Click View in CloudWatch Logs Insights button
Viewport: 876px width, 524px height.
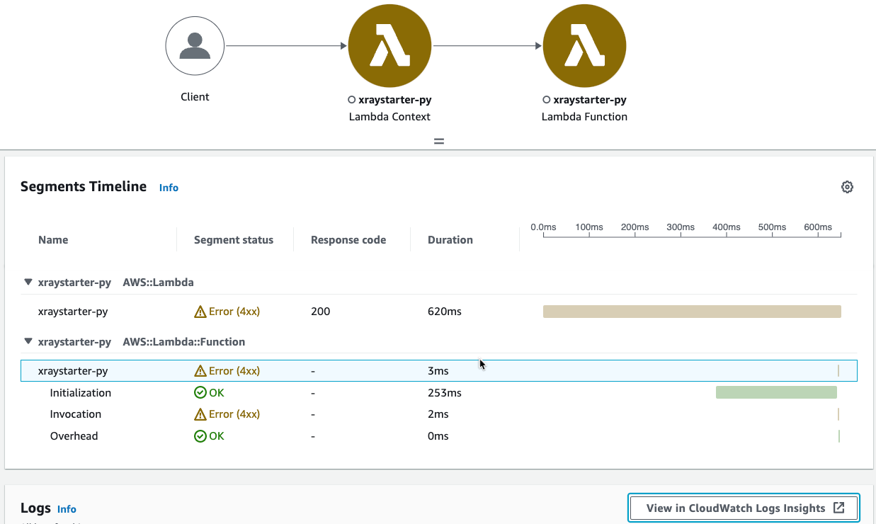744,508
